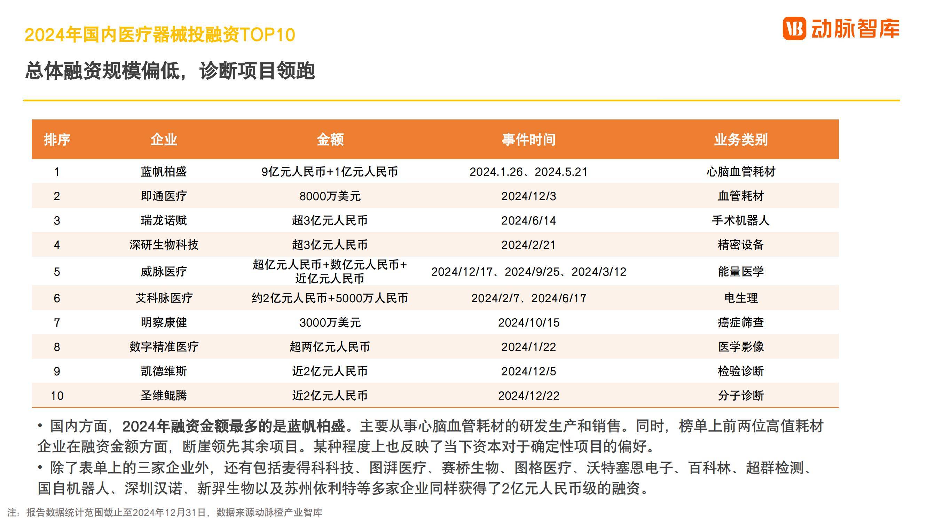Select amount cell 超亿元人民币+数亿元人民币+近亿元人民币
Image resolution: width=928 pixels, height=522 pixels.
point(330,272)
